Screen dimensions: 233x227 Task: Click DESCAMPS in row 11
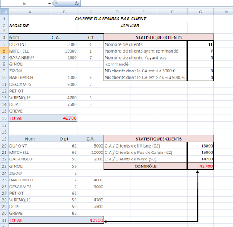click(x=20, y=85)
